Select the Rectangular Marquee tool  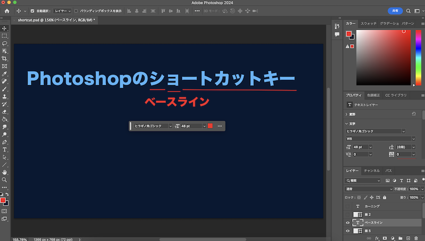coord(4,36)
